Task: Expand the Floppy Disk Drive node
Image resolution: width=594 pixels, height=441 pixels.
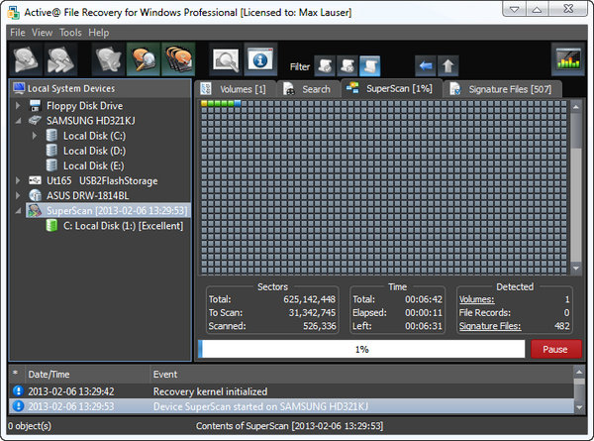Action: coord(20,105)
